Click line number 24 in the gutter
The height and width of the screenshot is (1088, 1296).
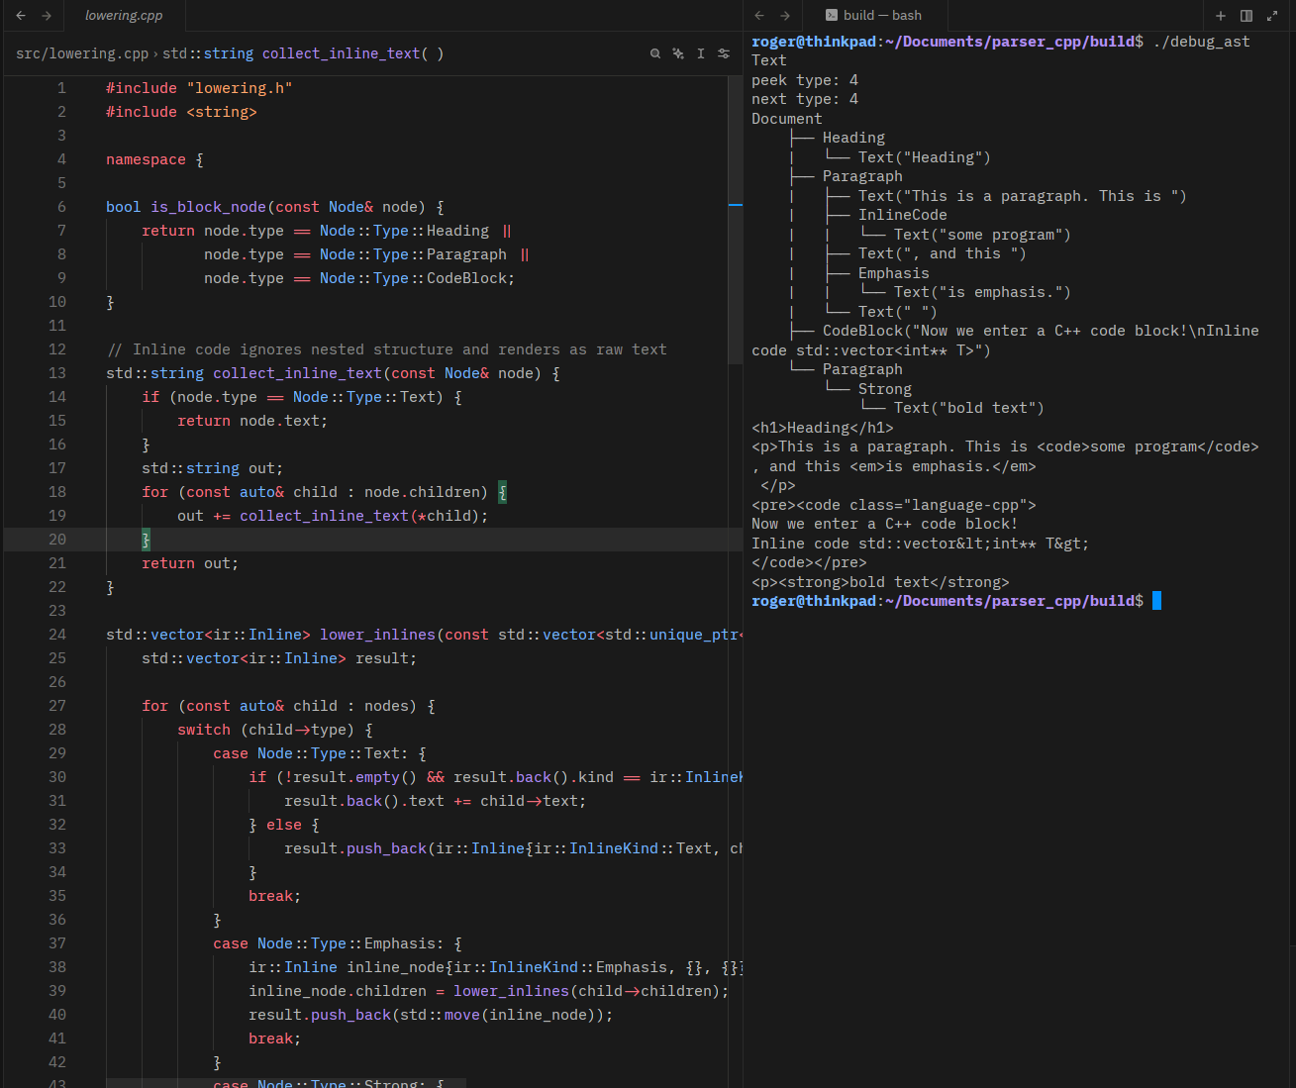click(x=57, y=635)
